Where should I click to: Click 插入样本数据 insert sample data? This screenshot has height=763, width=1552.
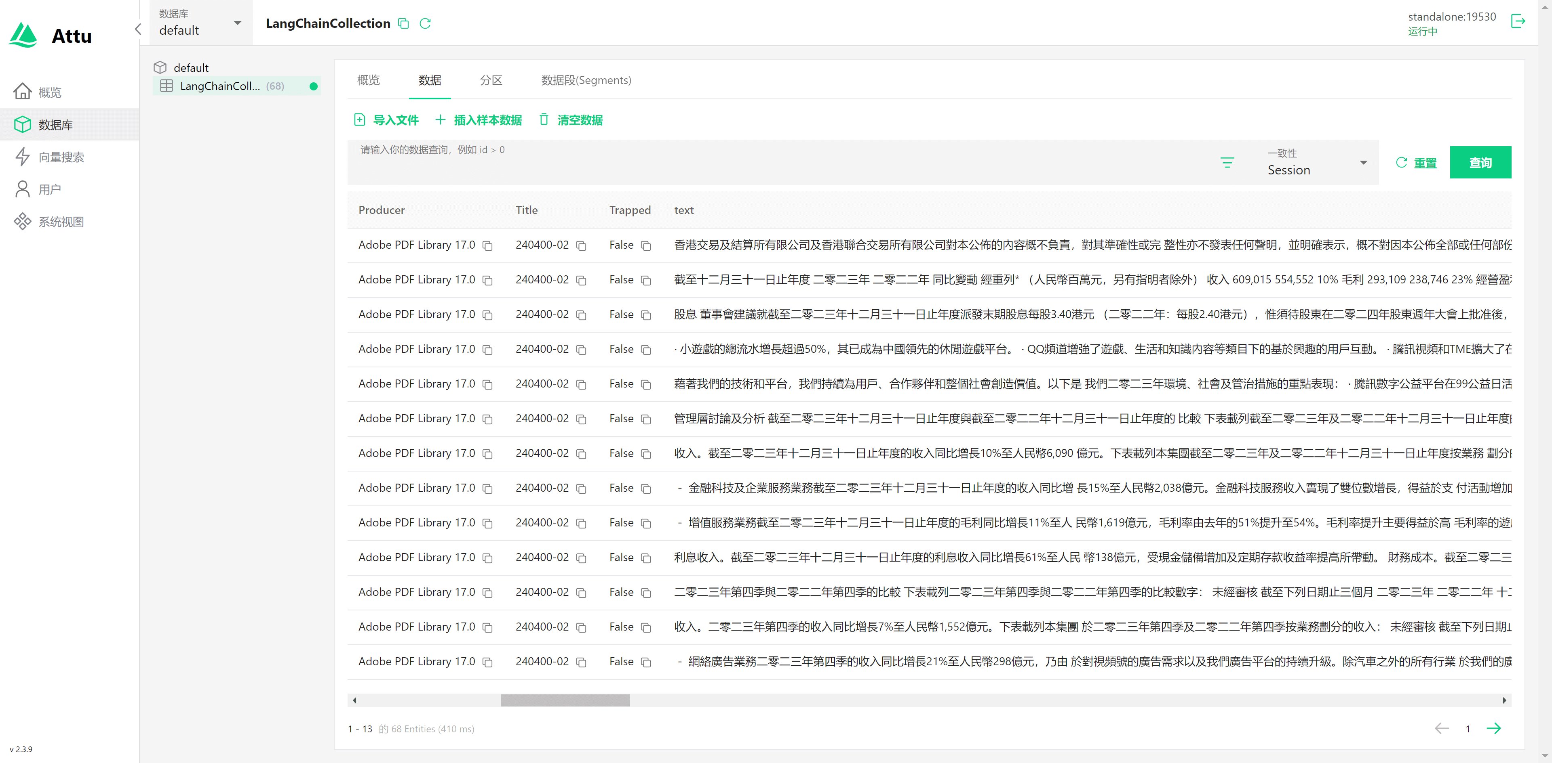coord(479,120)
